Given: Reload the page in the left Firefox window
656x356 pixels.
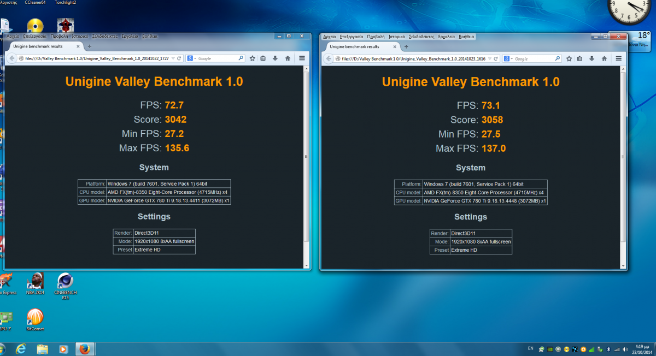Looking at the screenshot, I should [x=179, y=58].
